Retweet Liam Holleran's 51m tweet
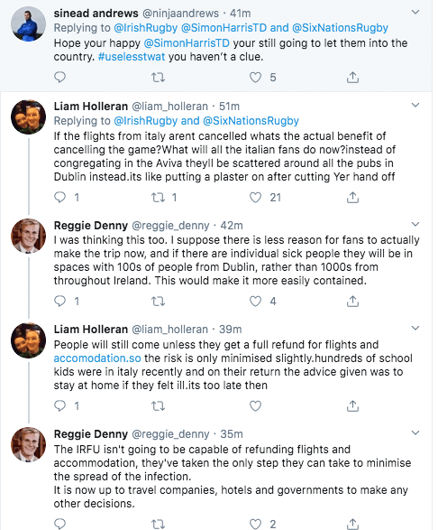Viewport: 438px width, 530px height. pos(158,198)
